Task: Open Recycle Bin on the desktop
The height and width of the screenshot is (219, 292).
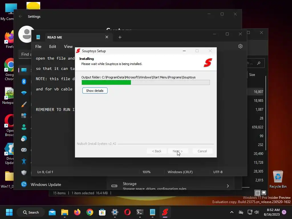Action: pos(278,180)
